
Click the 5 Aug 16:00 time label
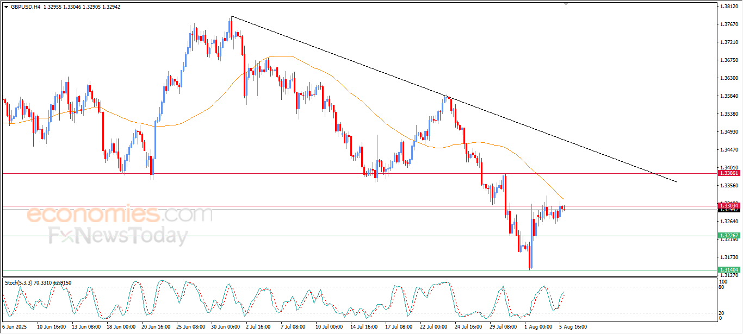572,327
